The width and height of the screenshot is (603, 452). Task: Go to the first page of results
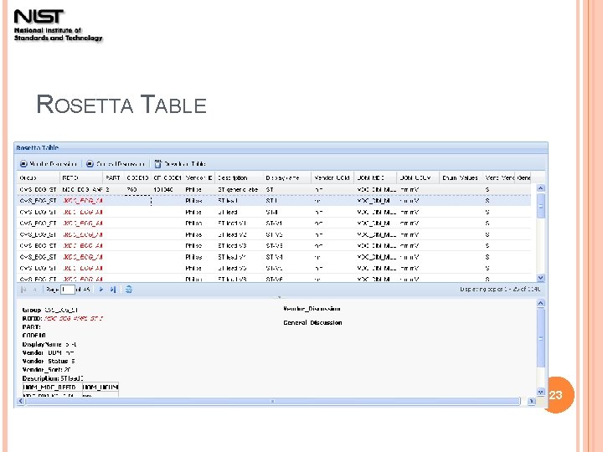click(23, 290)
